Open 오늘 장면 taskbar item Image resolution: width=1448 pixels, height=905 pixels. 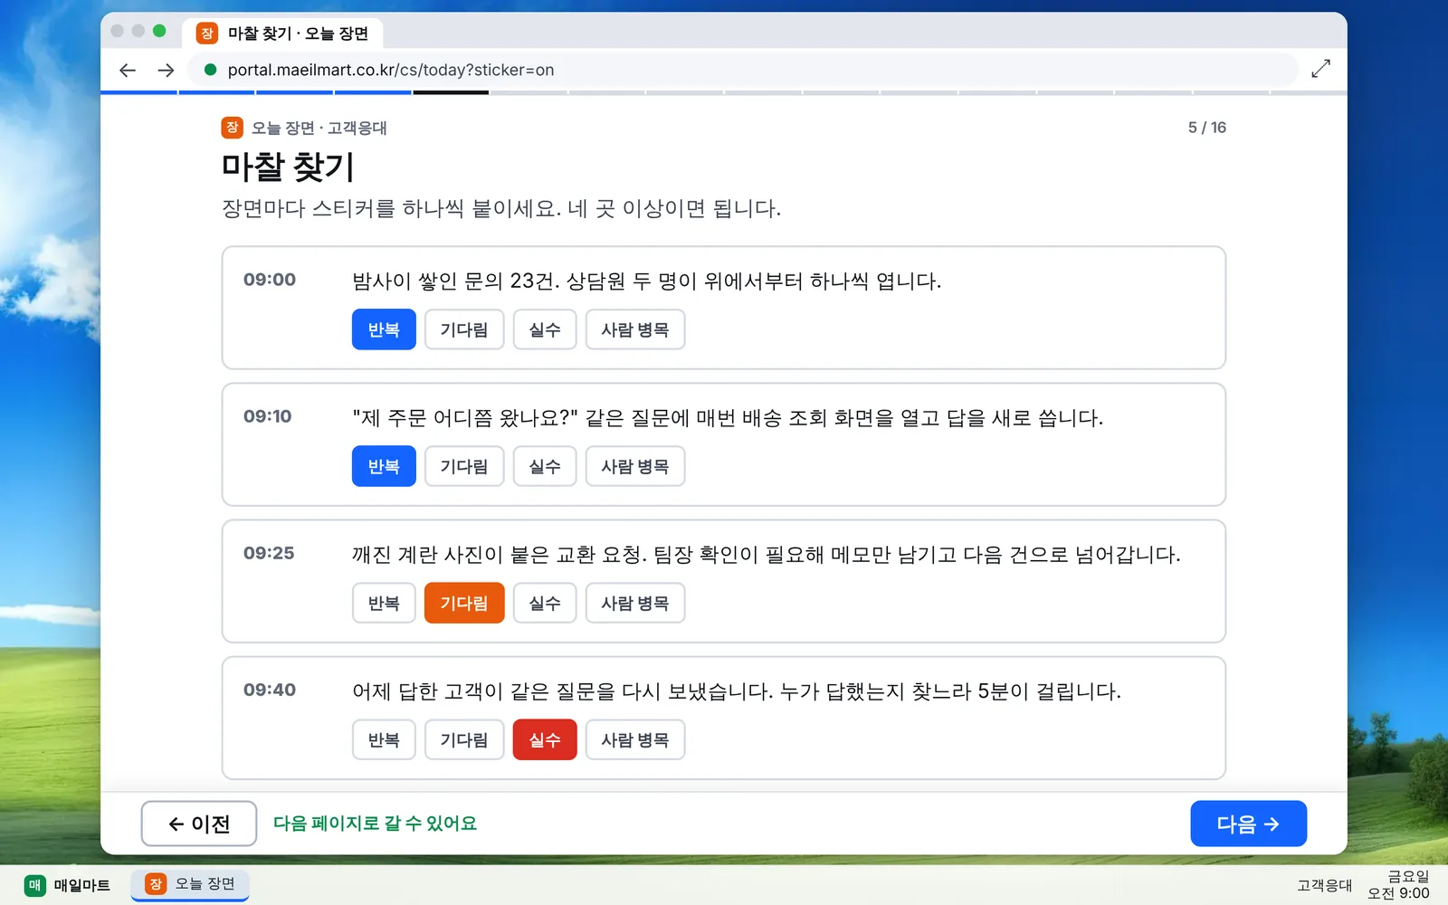190,883
